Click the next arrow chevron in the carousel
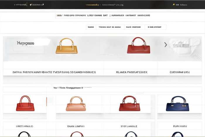Screen dimensions: 205x137 (165, 45)
